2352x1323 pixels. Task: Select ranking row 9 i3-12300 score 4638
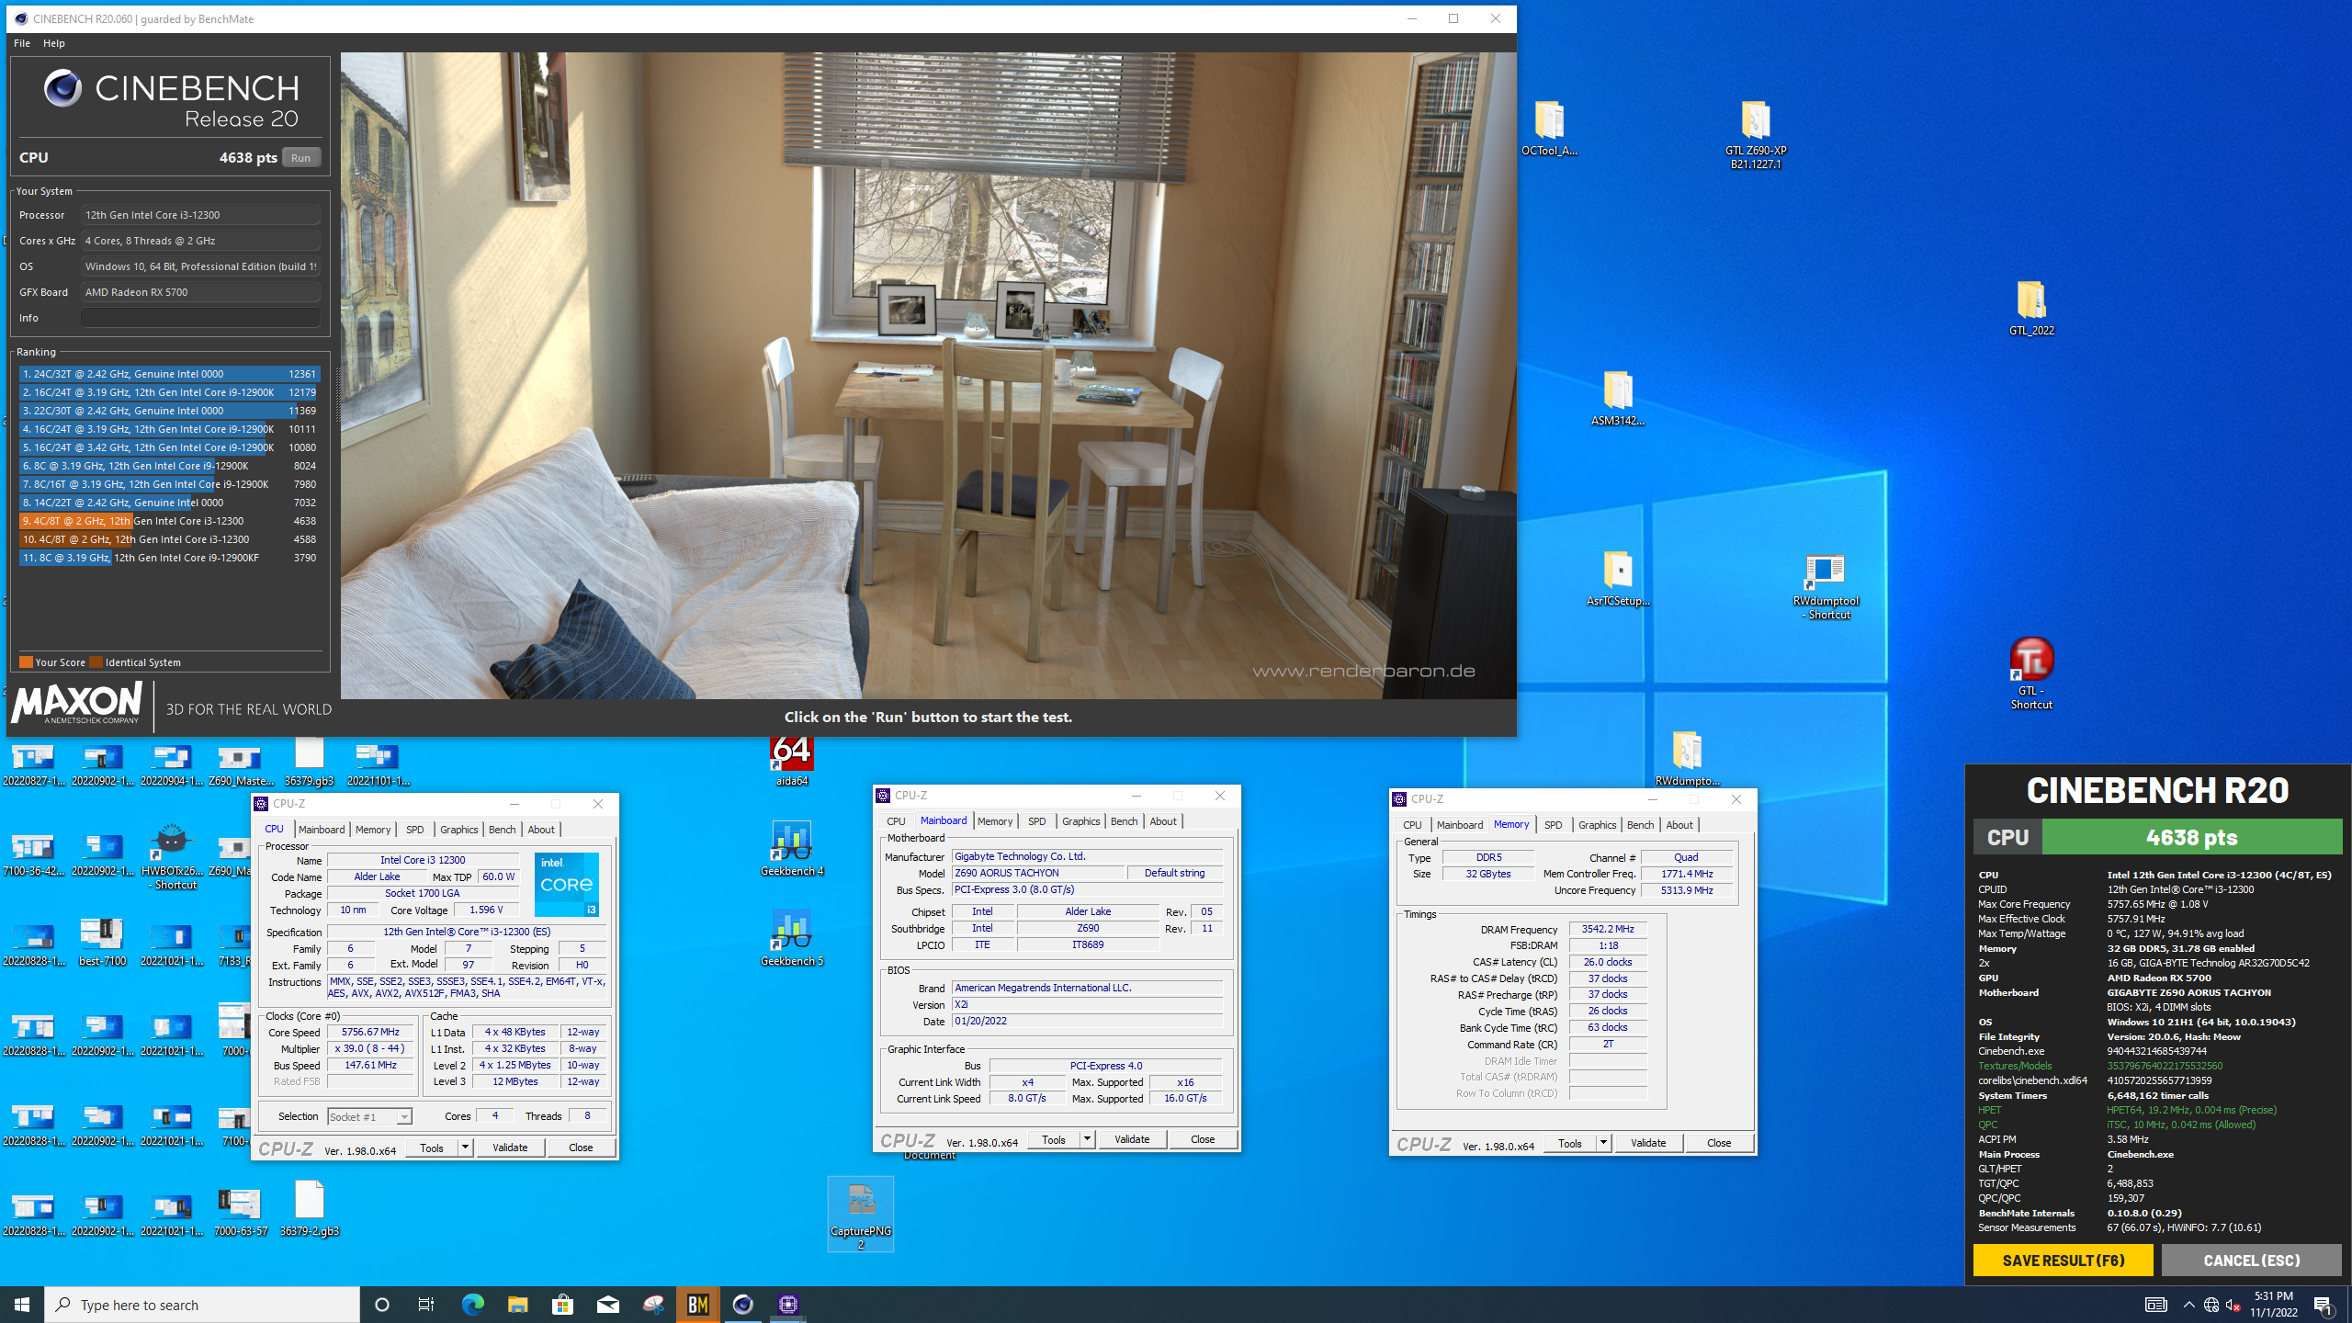pyautogui.click(x=170, y=521)
